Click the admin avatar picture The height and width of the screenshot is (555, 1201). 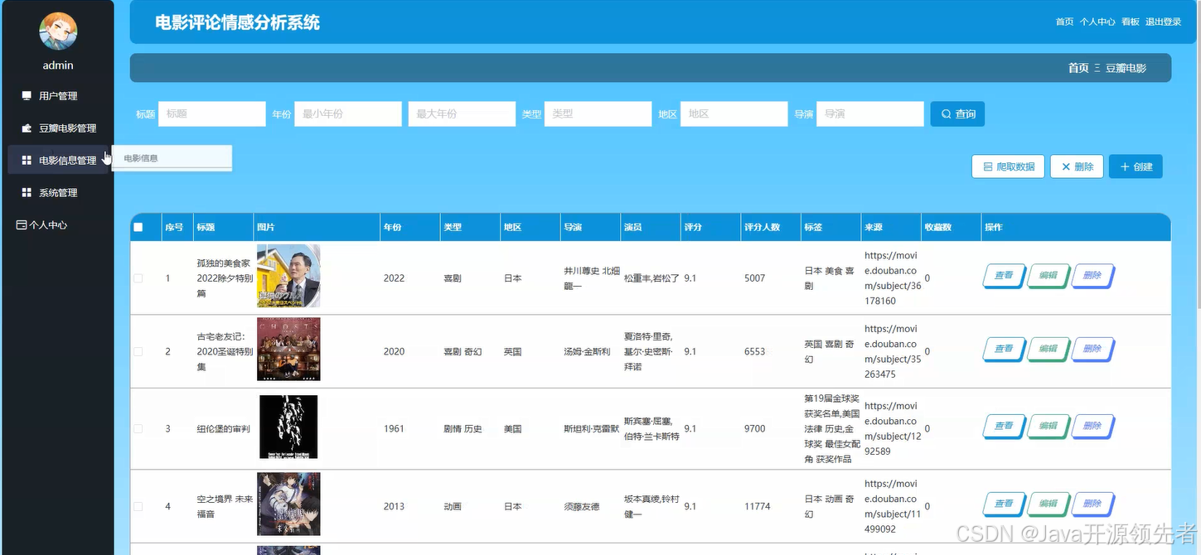pyautogui.click(x=58, y=31)
